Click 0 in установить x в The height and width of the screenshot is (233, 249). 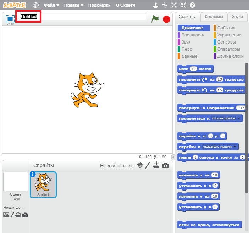(215, 186)
